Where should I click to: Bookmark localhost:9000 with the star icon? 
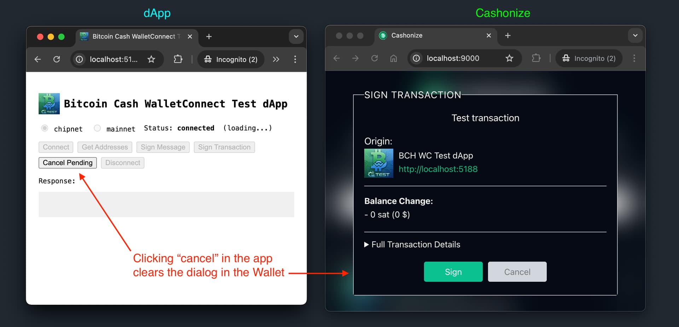509,58
